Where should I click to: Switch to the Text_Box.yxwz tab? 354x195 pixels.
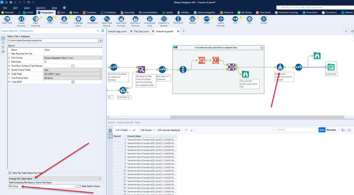142,31
